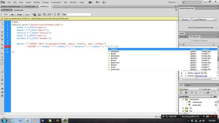Image resolution: width=219 pixels, height=123 pixels.
Task: Click the Move or Convert CSS icon
Action: click(2, 83)
